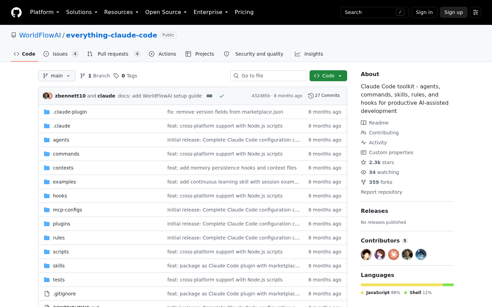The width and height of the screenshot is (492, 307).
Task: Open the orange starburst contributor avatar
Action: pos(394,254)
